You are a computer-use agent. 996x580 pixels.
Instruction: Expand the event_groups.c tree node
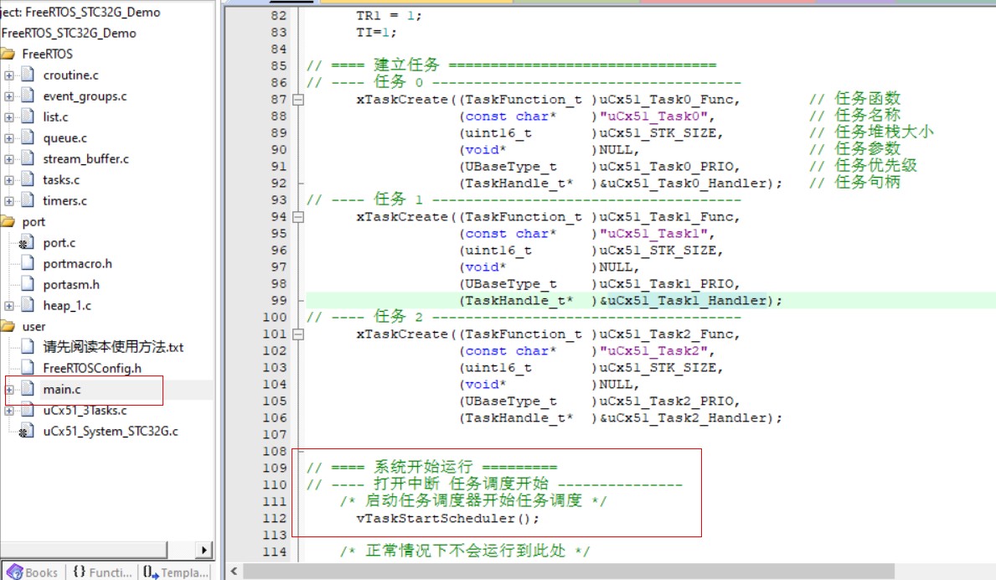pyautogui.click(x=9, y=96)
